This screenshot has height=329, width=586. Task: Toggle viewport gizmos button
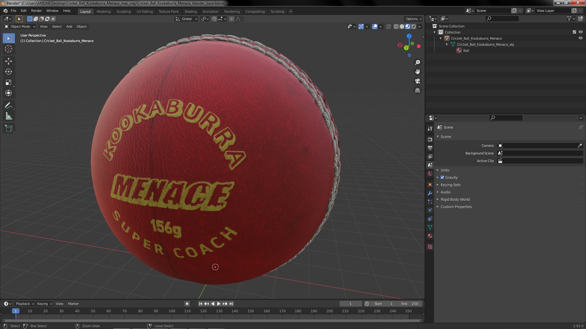[361, 27]
